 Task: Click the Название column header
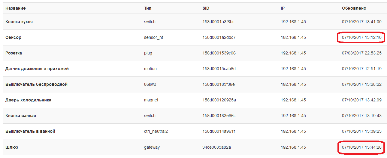click(15, 8)
